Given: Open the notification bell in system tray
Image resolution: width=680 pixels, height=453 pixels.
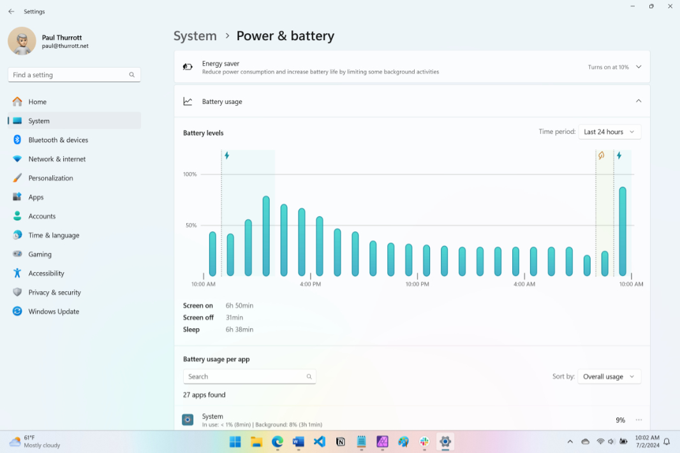Looking at the screenshot, I should click(667, 442).
